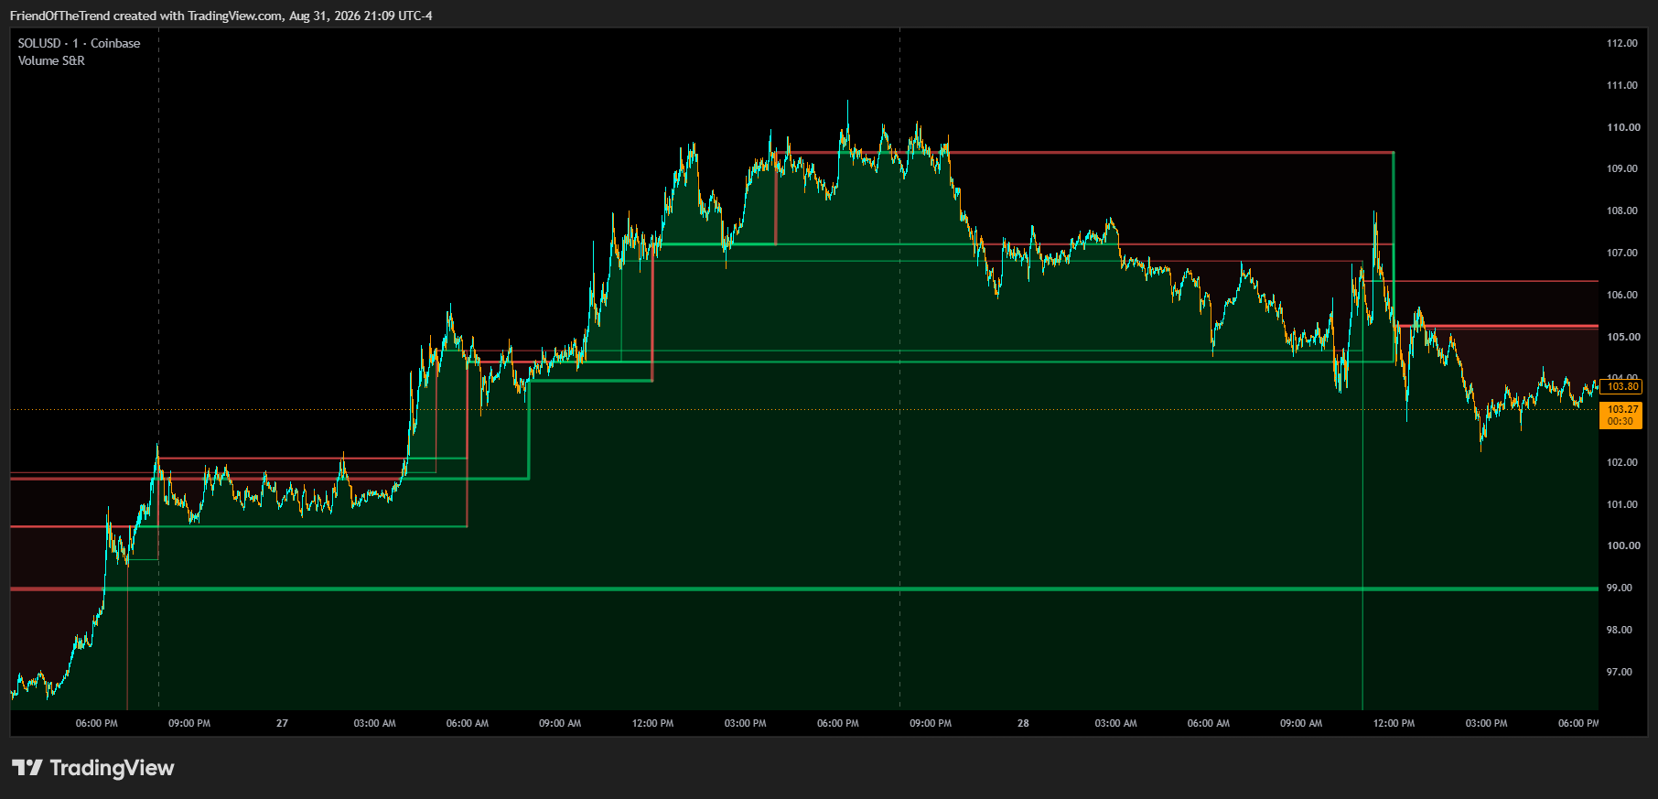Screen dimensions: 1658x799
Task: Click the 100.00 price axis label
Action: tap(1623, 545)
